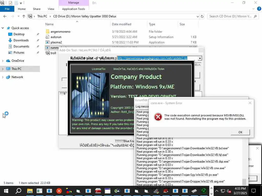The height and width of the screenshot is (196, 262).
Task: Click the "Trojan-Spy.Win32.VB.pv.exe" log line
Action: point(178,175)
